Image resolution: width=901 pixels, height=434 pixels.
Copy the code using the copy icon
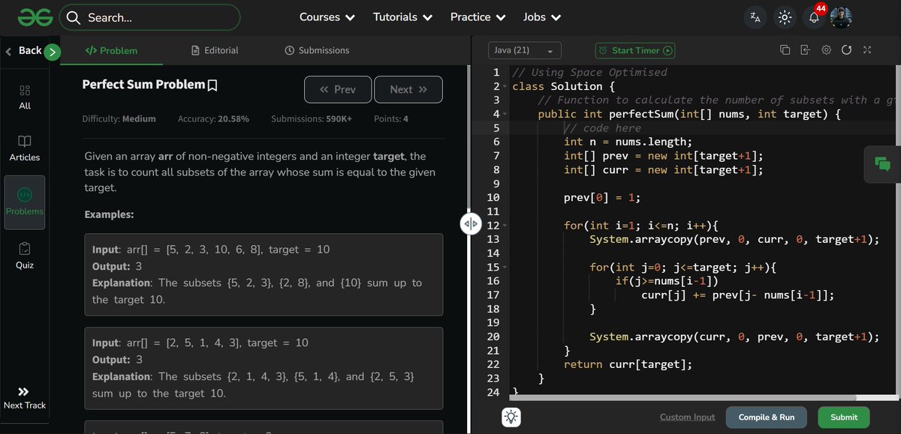(x=785, y=49)
